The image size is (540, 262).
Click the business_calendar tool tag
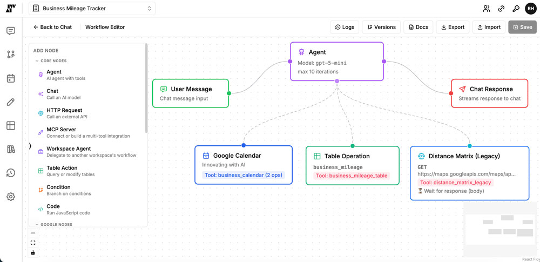pyautogui.click(x=243, y=175)
